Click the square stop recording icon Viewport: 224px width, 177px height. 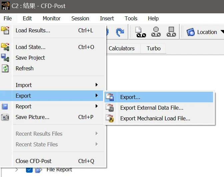(171, 32)
